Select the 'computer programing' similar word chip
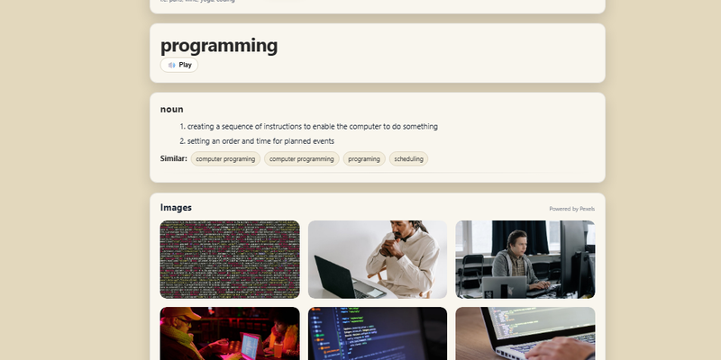This screenshot has height=360, width=721. point(225,159)
